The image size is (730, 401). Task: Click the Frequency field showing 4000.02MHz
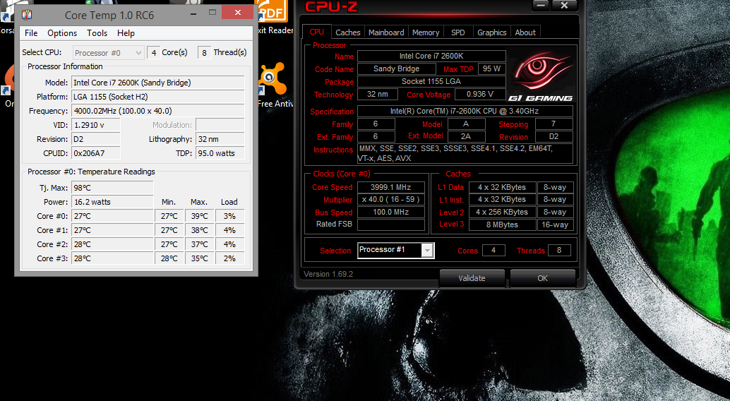[x=158, y=111]
